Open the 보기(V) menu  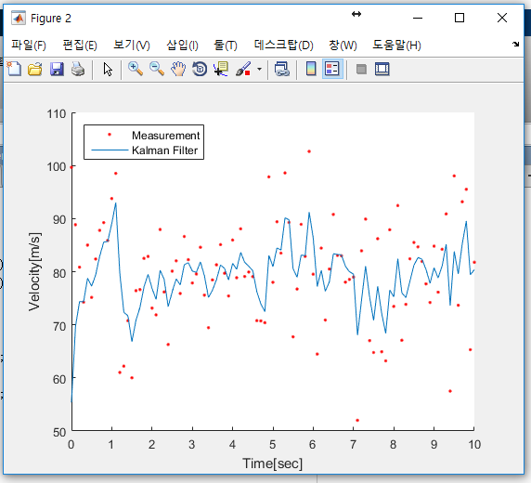click(132, 46)
